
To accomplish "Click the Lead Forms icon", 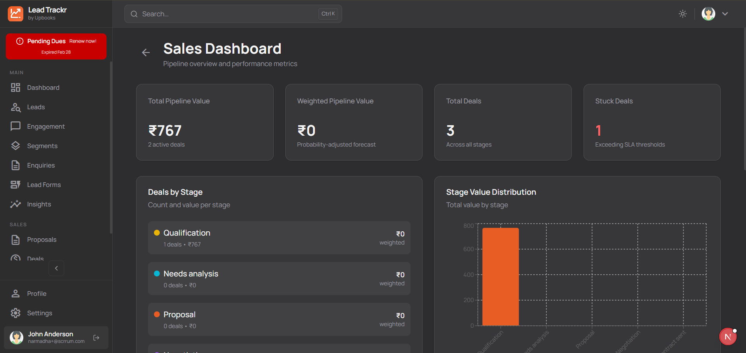I will [16, 185].
